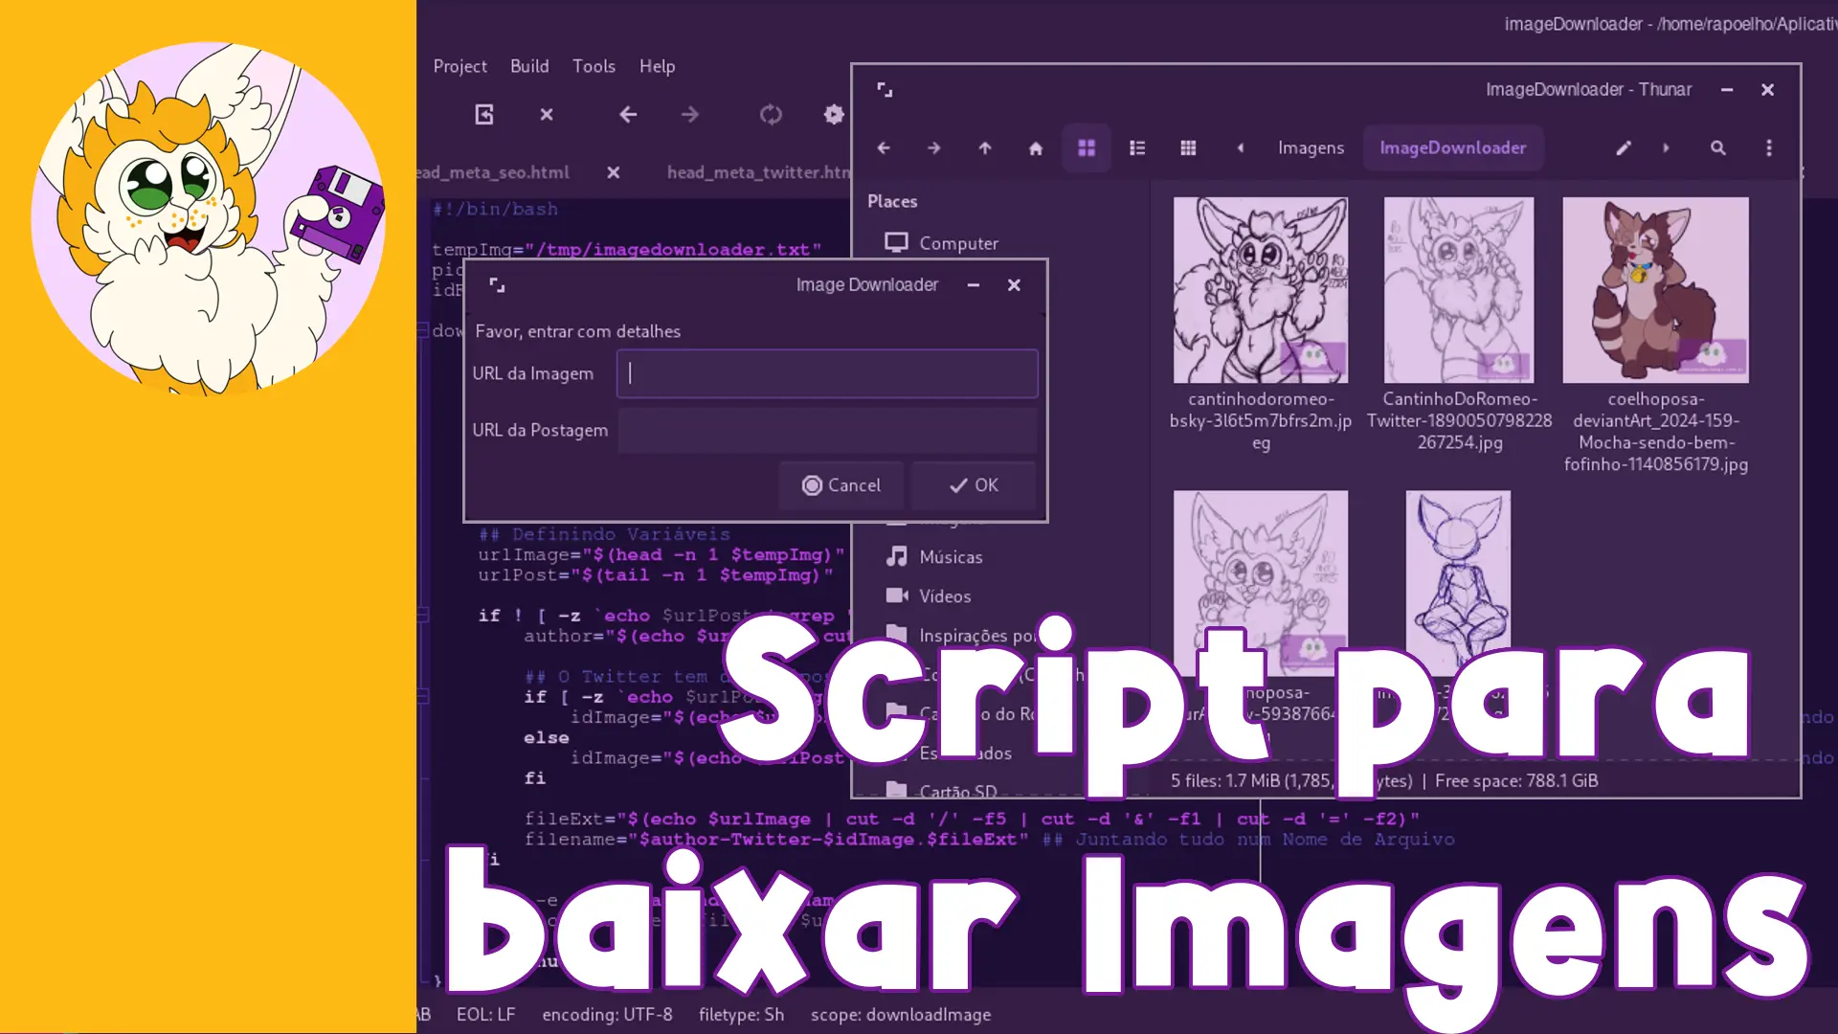
Task: Navigate to parent folder in Thunar
Action: (x=985, y=148)
